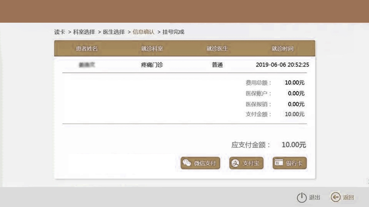
Task: Return to the 医生选择 breadcrumb step
Action: pos(114,32)
